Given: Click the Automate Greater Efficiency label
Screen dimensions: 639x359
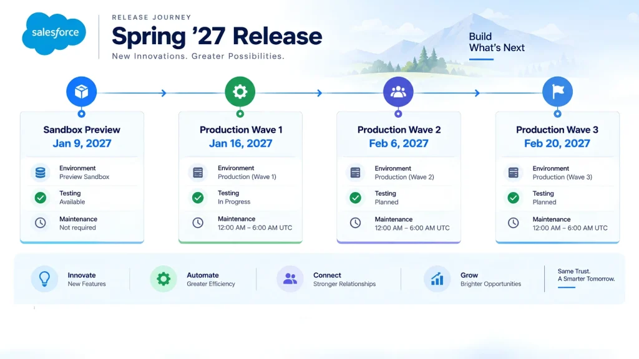Looking at the screenshot, I should pyautogui.click(x=211, y=279).
